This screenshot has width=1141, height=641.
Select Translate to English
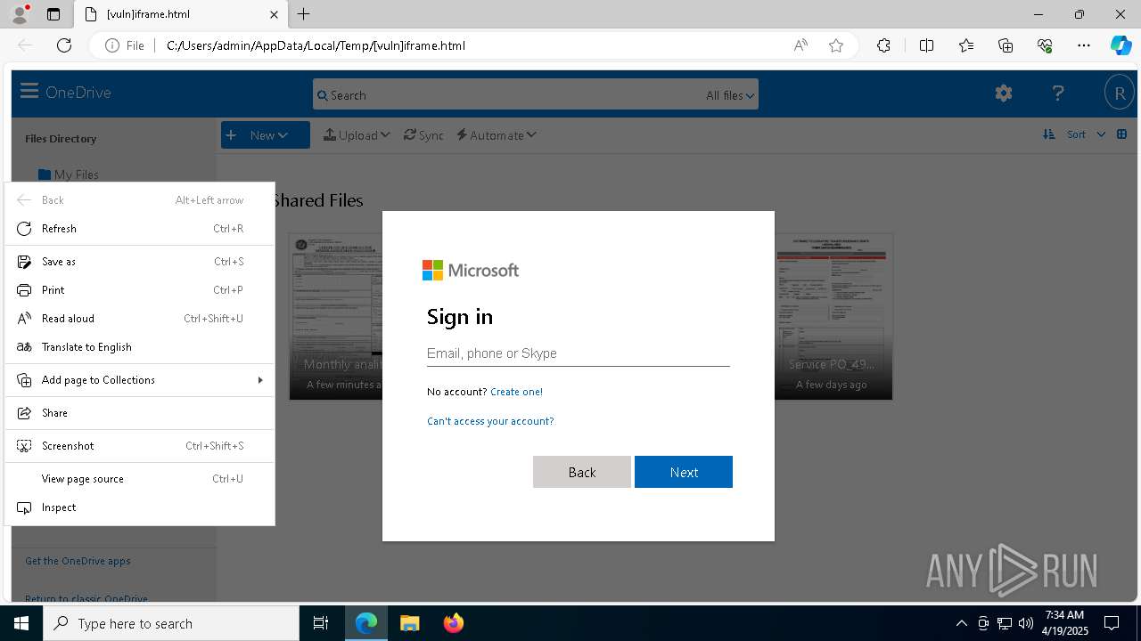tap(140, 347)
